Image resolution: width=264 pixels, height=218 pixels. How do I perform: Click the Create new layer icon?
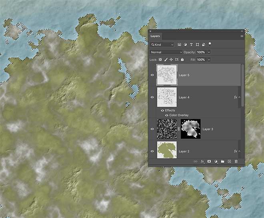click(x=229, y=161)
